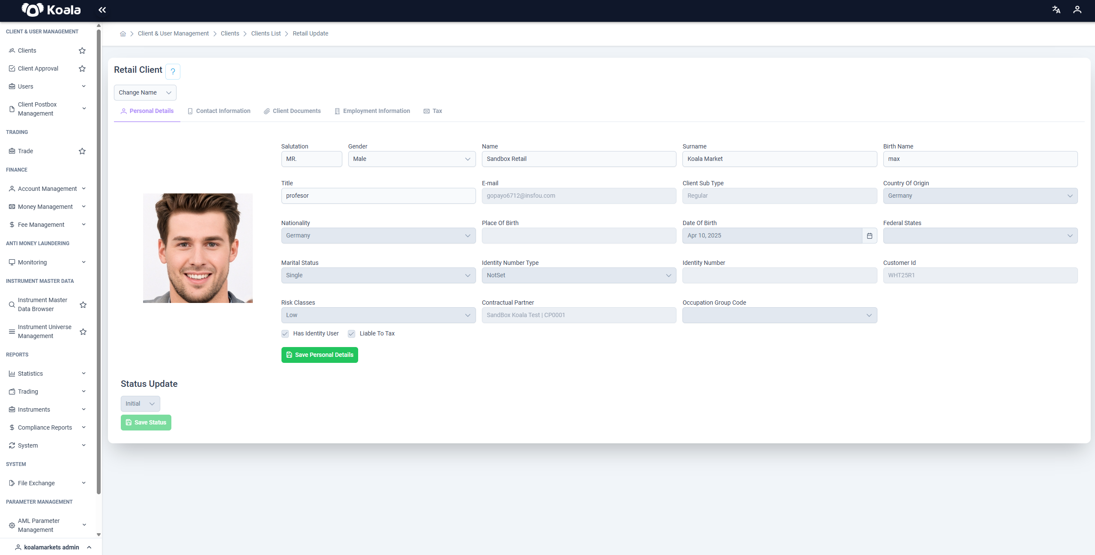
Task: Open the Gender dropdown
Action: [412, 159]
